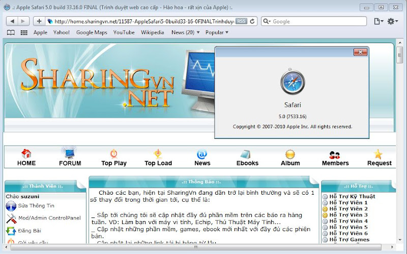Expand the News (20) bookmark folder
The height and width of the screenshot is (254, 407).
[x=185, y=32]
